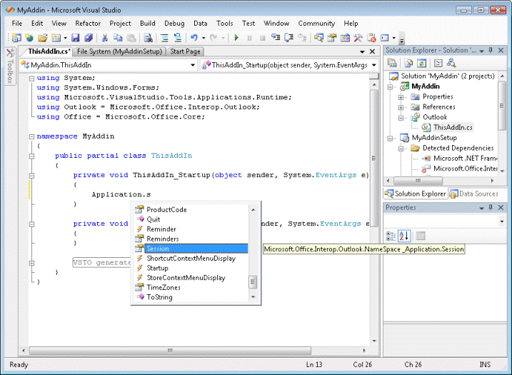Viewport: 512px width, 375px height.
Task: Click the lightning icon beside Startup event
Action: coord(139,268)
